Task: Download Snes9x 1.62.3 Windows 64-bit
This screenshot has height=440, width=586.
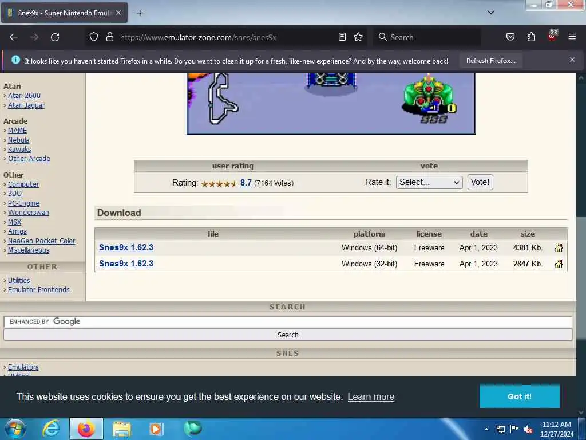Action: coord(126,247)
